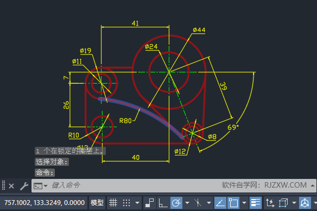Open polar tracking angle dropdown
This screenshot has width=317, height=211.
coord(187,203)
